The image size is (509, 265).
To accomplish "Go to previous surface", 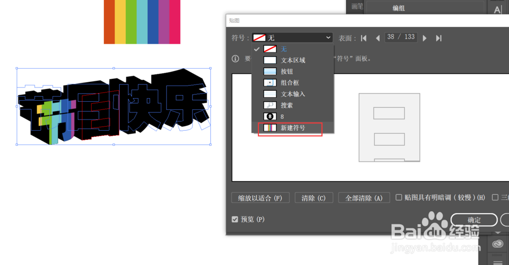I will coord(378,38).
